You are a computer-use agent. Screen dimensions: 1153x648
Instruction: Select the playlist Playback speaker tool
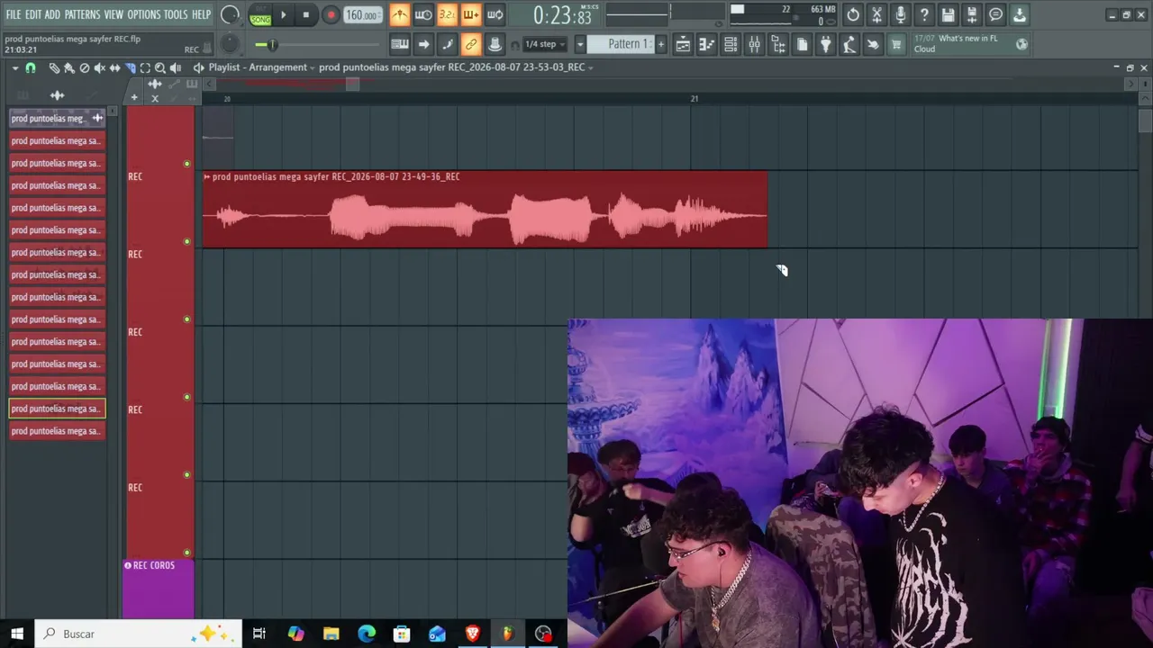(176, 68)
